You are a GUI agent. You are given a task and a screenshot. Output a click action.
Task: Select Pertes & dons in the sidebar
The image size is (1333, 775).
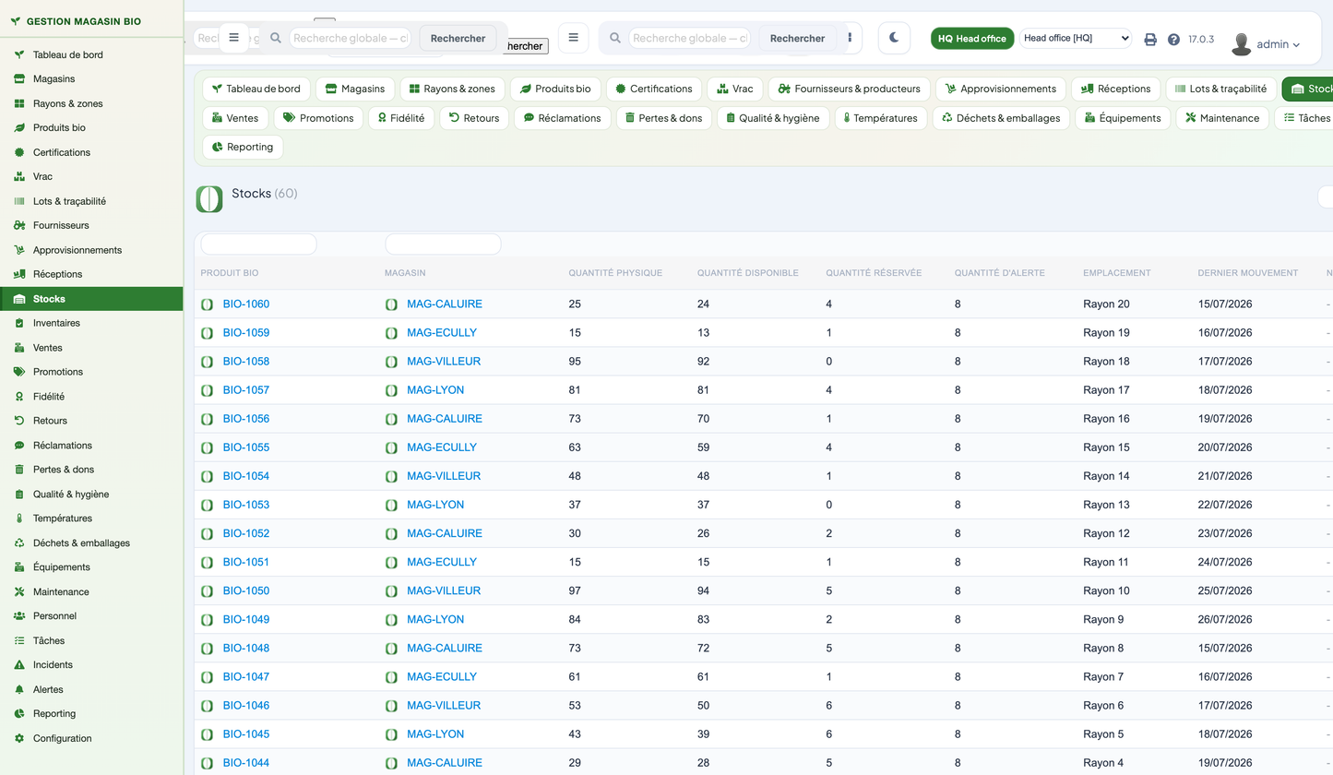pos(91,470)
